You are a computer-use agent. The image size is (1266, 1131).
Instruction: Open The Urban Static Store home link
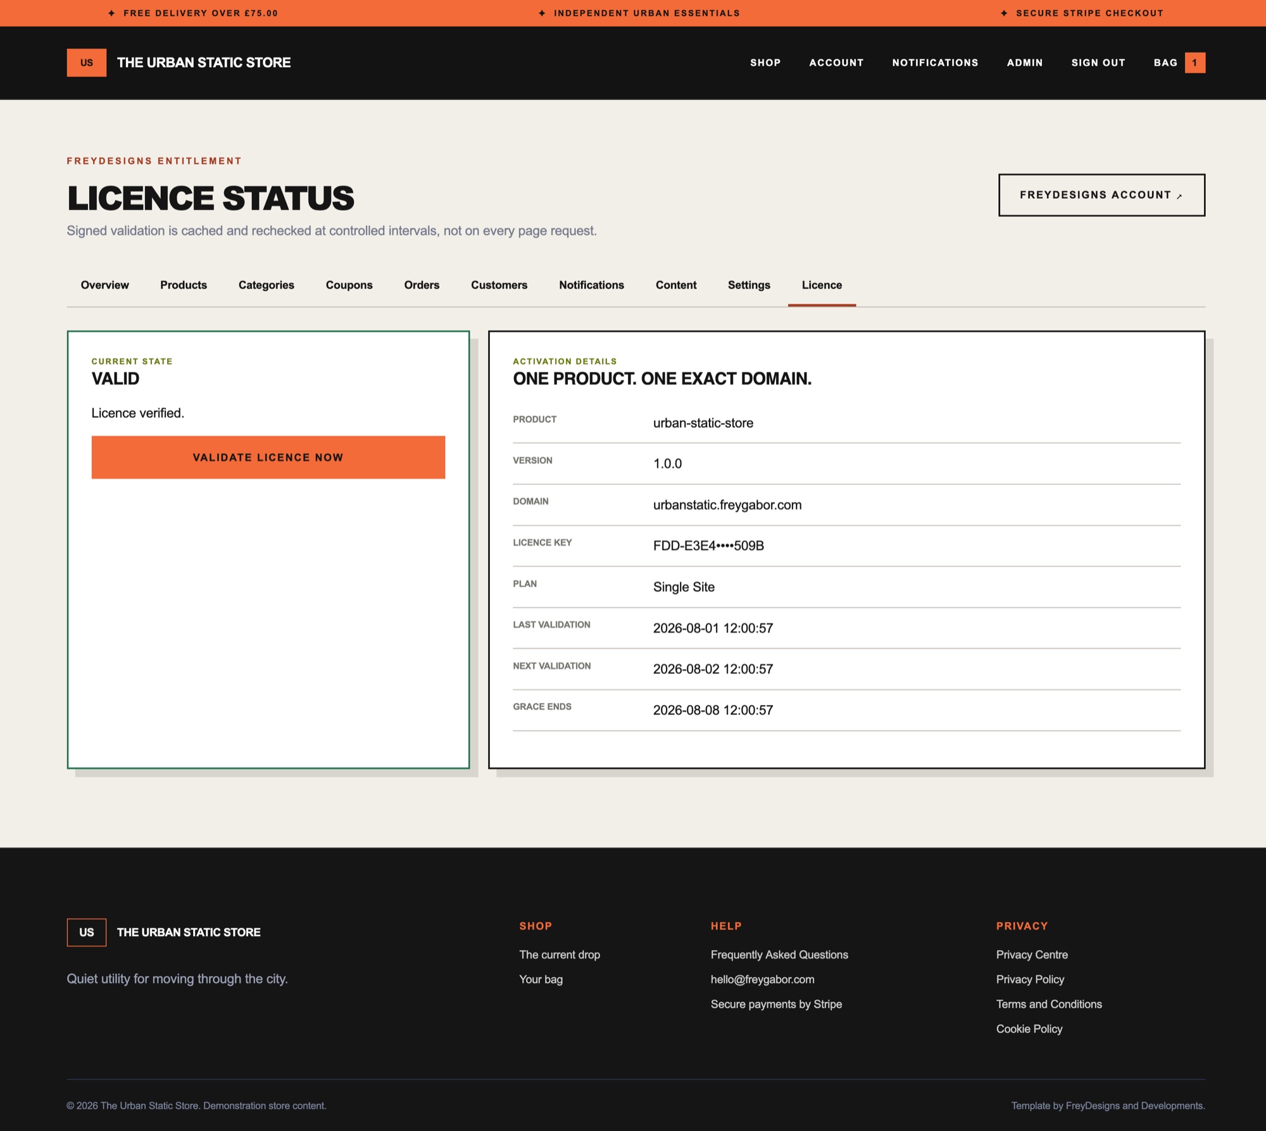(x=204, y=63)
